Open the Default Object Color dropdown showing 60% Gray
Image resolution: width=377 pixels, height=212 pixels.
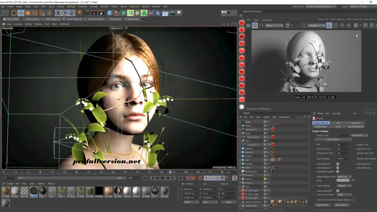point(344,177)
